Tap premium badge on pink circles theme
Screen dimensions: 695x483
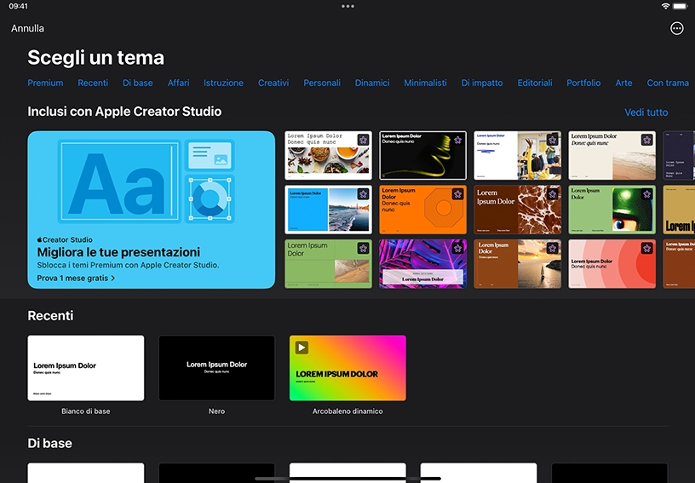pyautogui.click(x=647, y=248)
